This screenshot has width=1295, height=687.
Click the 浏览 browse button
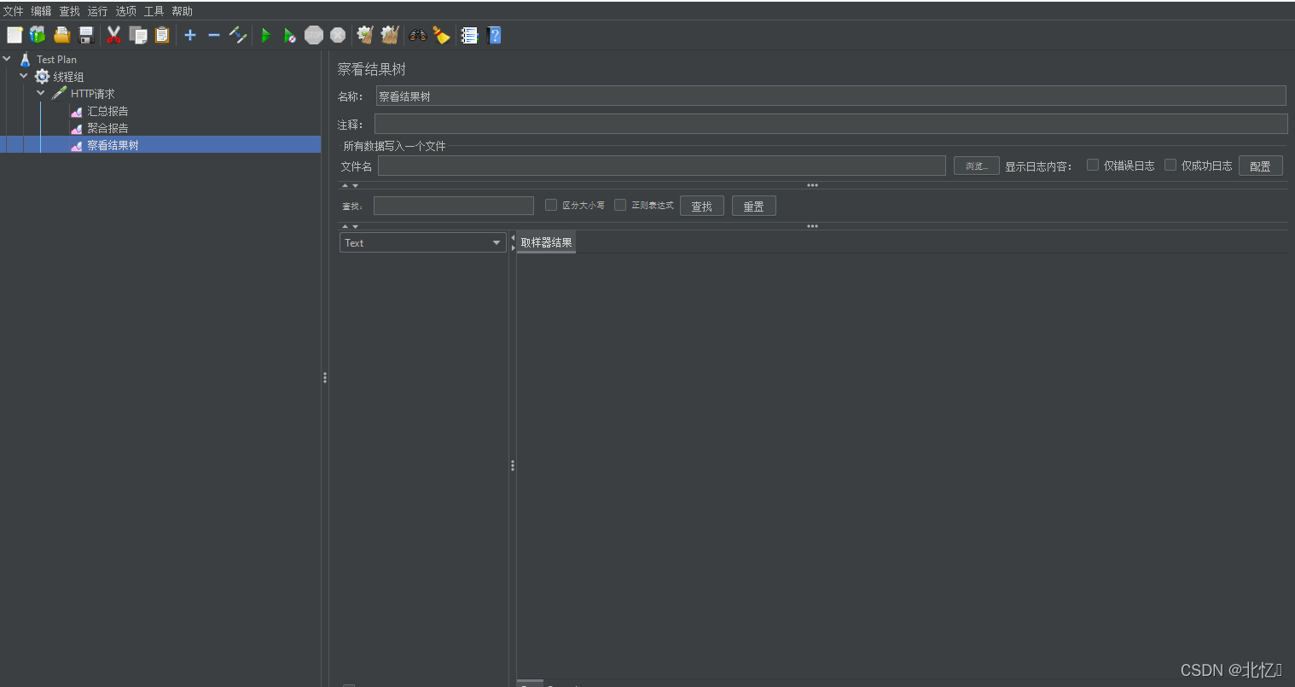(x=977, y=166)
